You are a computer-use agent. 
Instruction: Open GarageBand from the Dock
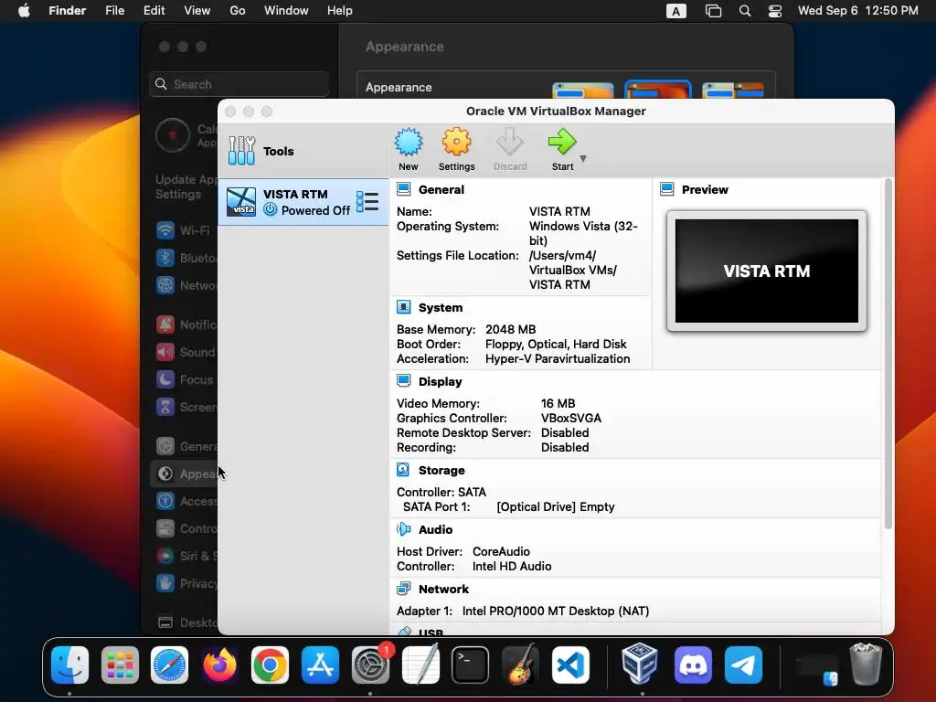tap(520, 665)
